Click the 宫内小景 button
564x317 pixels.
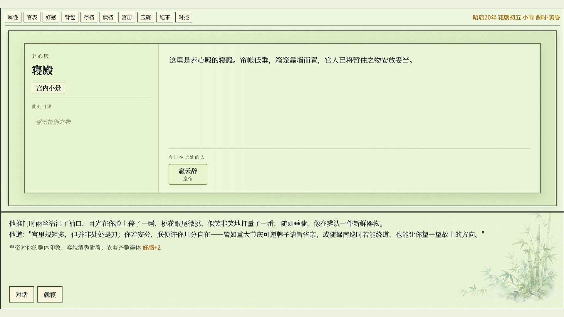pyautogui.click(x=48, y=88)
